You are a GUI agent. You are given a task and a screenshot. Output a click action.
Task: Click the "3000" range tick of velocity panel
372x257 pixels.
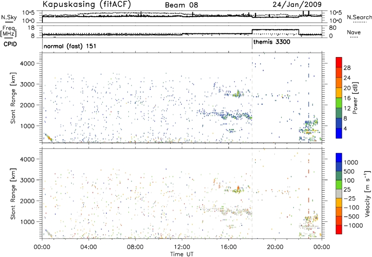(28, 180)
